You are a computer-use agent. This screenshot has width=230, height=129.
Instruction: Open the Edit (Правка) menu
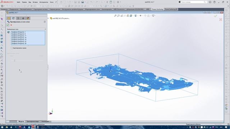(x=24, y=2)
